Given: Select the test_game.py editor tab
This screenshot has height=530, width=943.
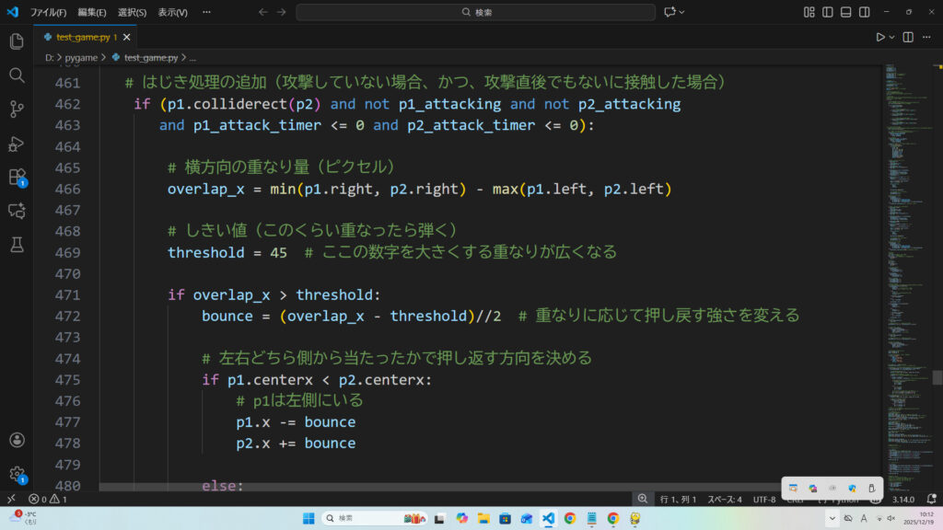Looking at the screenshot, I should [83, 37].
